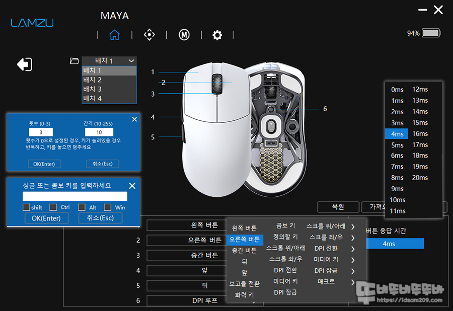Select 1ms response time

click(x=397, y=101)
